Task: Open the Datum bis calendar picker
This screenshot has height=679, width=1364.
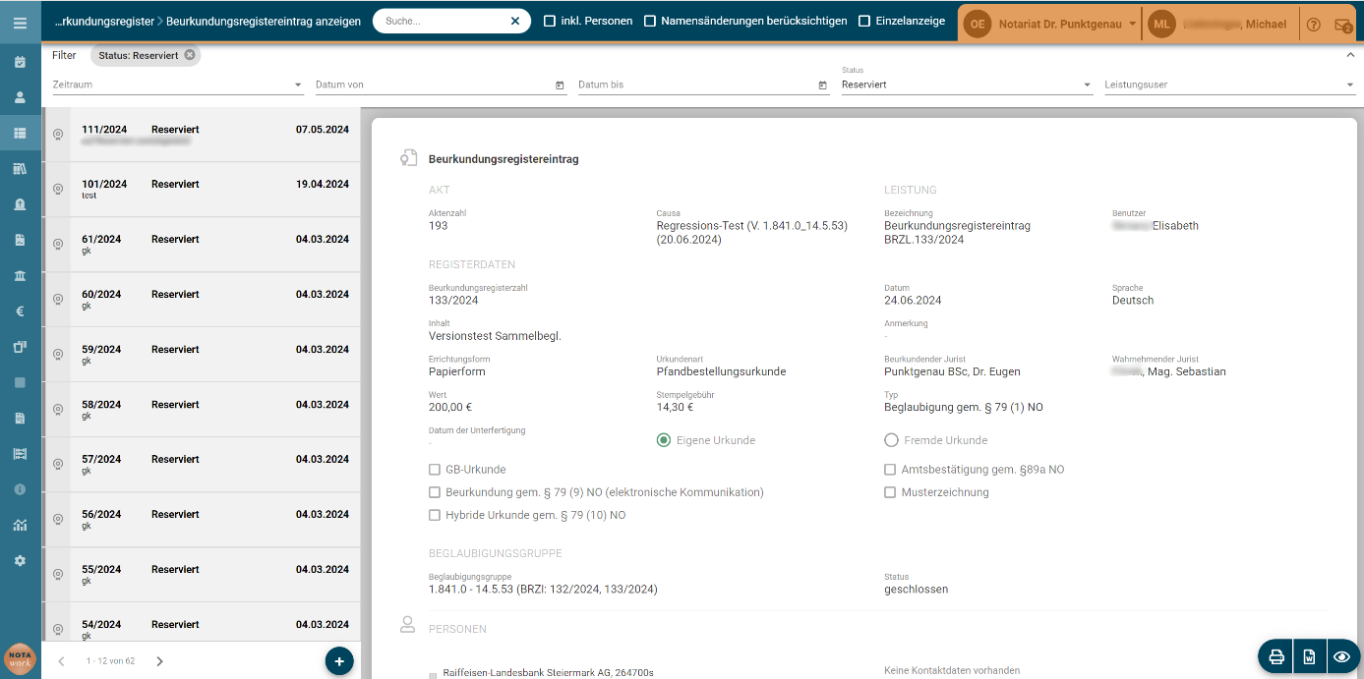Action: click(823, 85)
